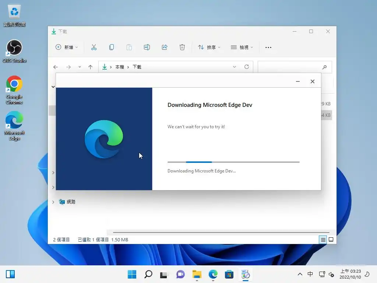Switch to large thumbnails view status bar icon
Image resolution: width=377 pixels, height=283 pixels.
pos(331,240)
